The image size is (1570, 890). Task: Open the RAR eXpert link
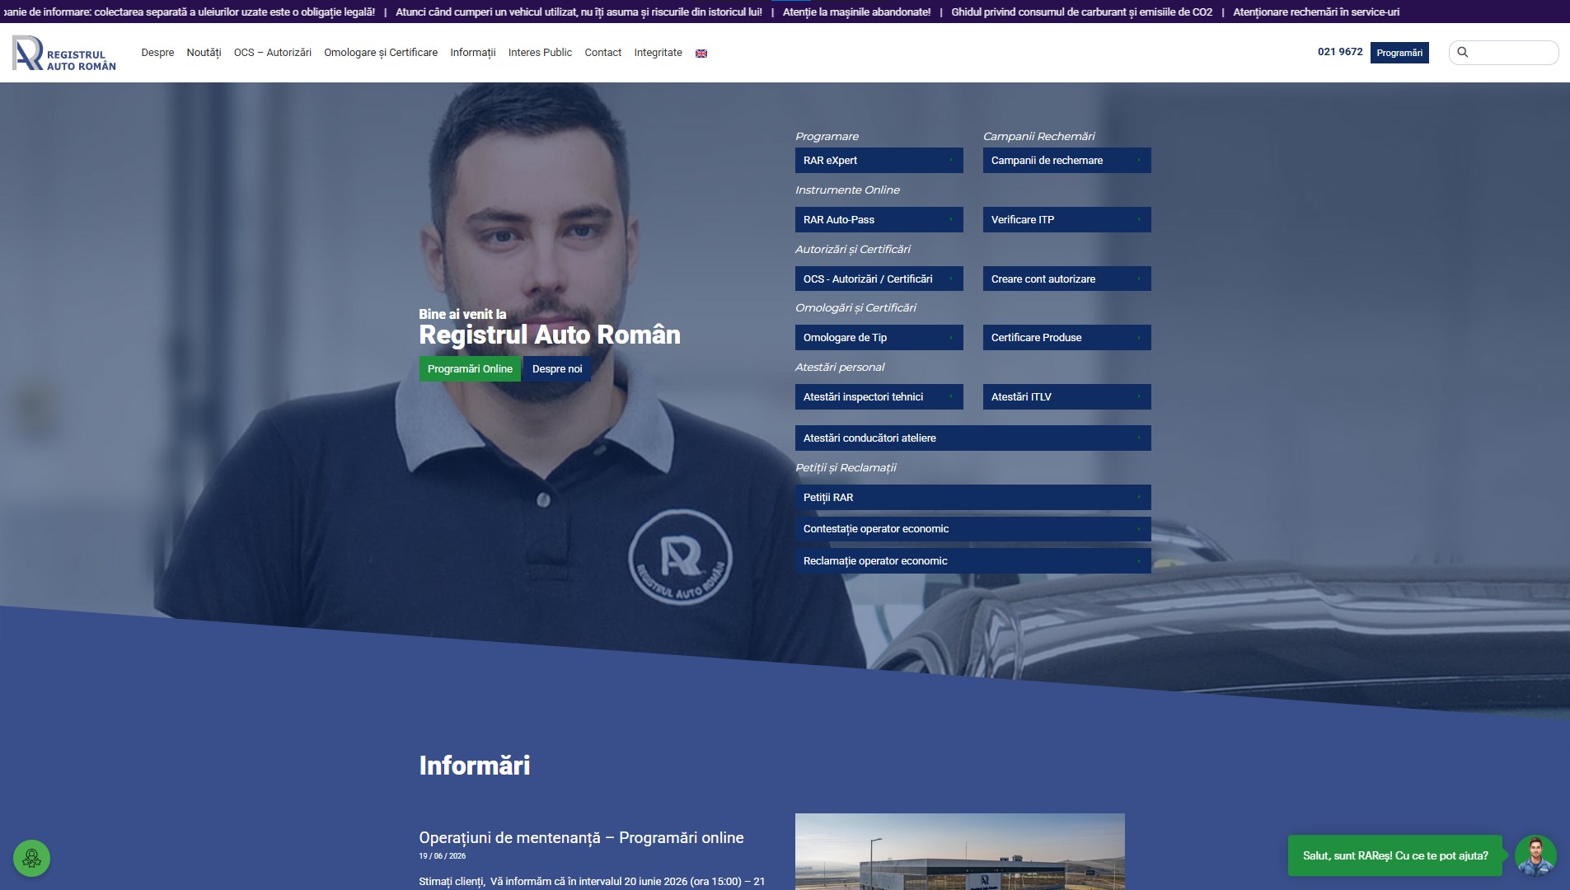coord(879,161)
